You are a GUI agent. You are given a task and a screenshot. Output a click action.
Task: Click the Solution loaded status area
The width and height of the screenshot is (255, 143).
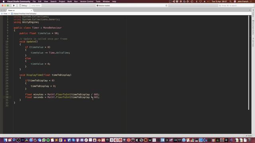click(132, 6)
